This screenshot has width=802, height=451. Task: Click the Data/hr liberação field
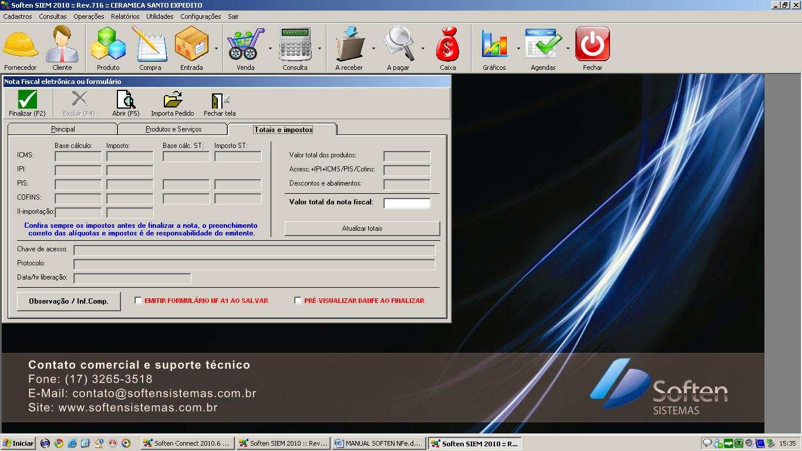tap(132, 278)
